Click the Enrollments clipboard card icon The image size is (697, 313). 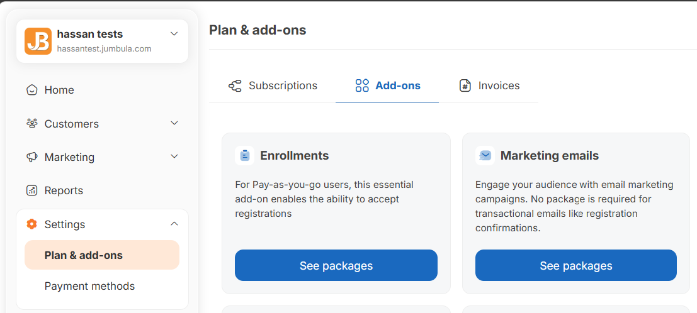tap(244, 155)
